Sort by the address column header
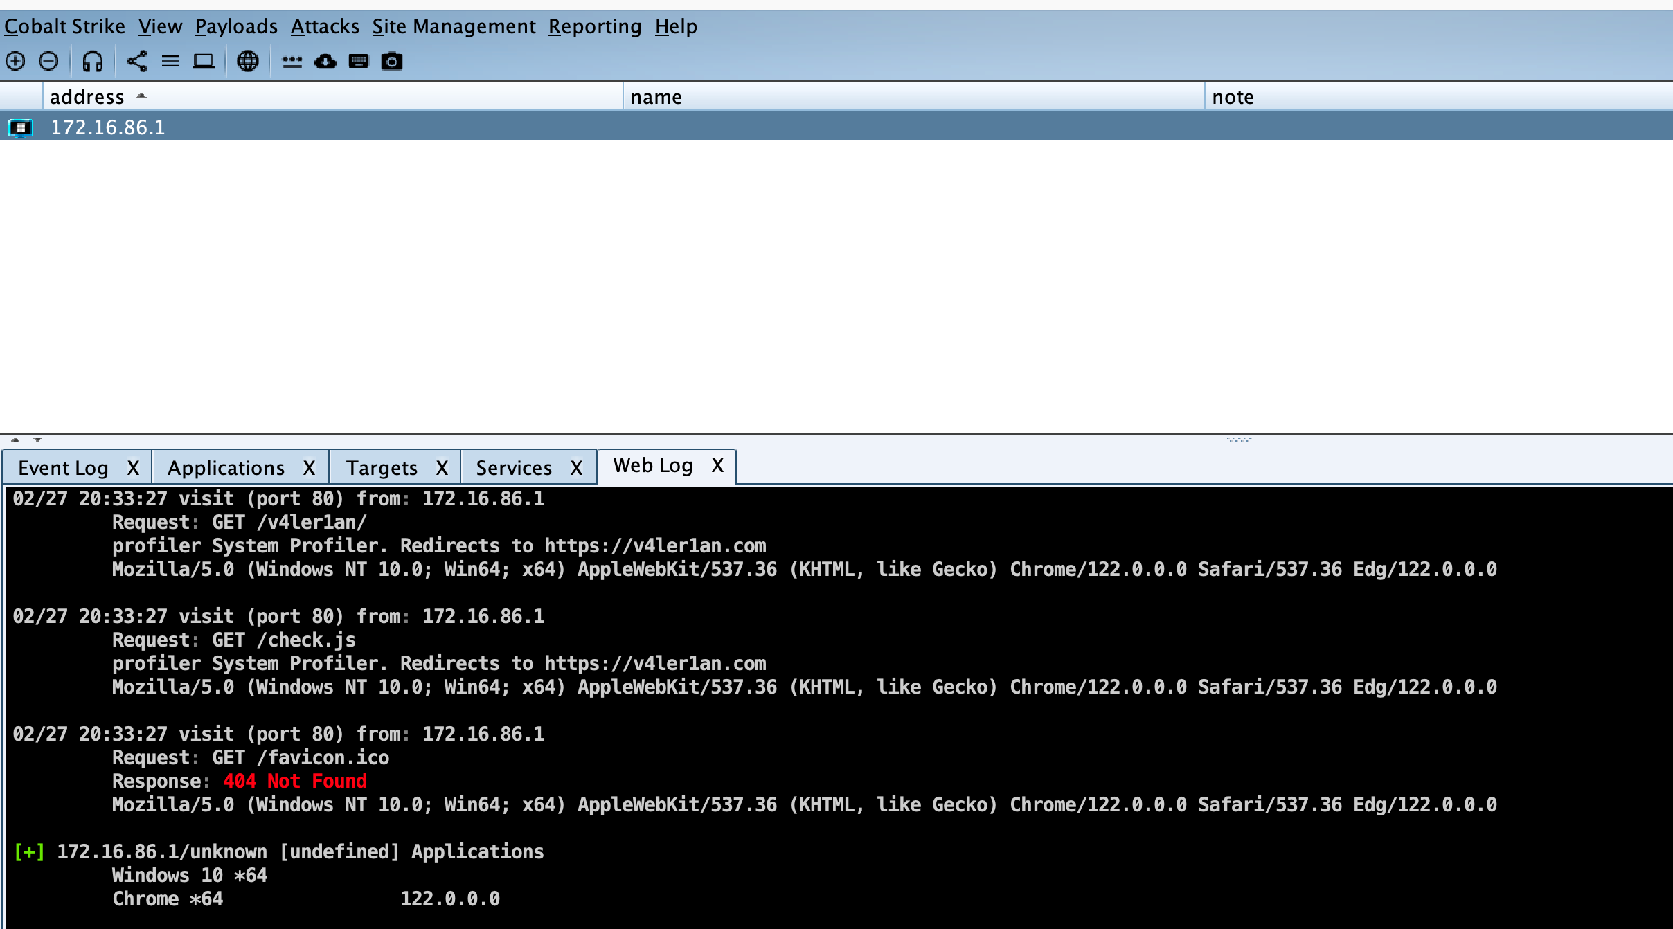The height and width of the screenshot is (929, 1673). [x=87, y=97]
